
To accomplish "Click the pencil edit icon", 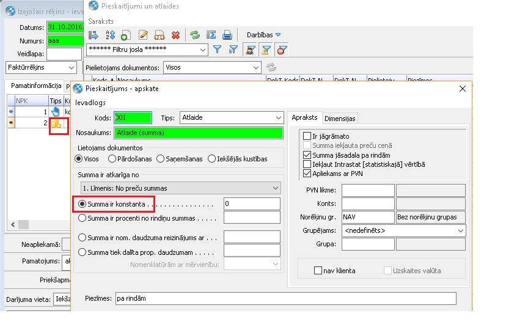I will 144,35.
